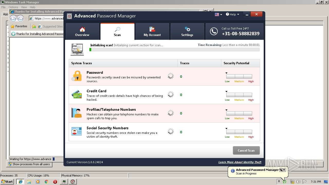Image resolution: width=329 pixels, height=185 pixels.
Task: Open Internet Explorer Favorites button
Action: pos(19,26)
